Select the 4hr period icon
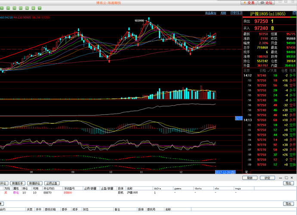 33,8
